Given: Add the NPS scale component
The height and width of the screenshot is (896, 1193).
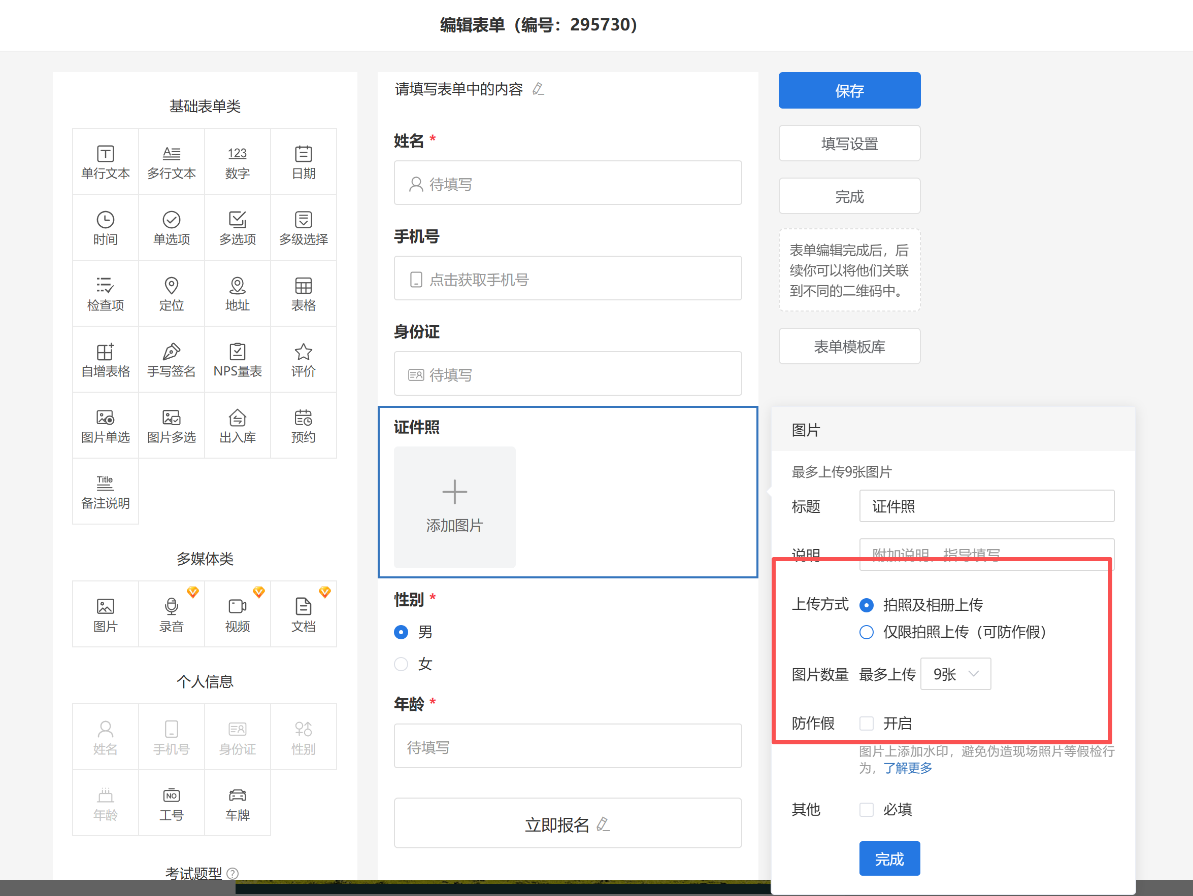Looking at the screenshot, I should tap(237, 360).
